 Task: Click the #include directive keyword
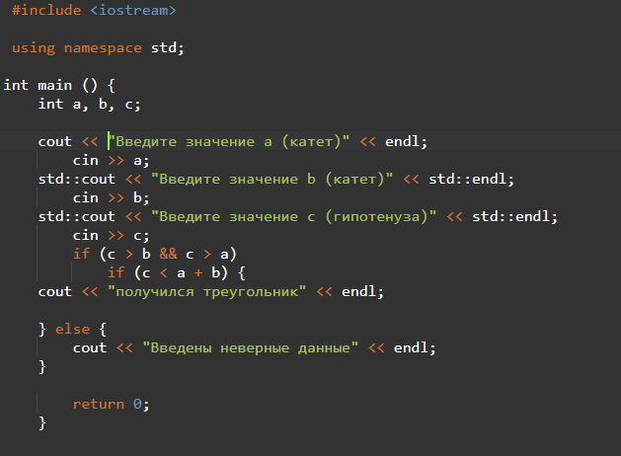pyautogui.click(x=46, y=10)
